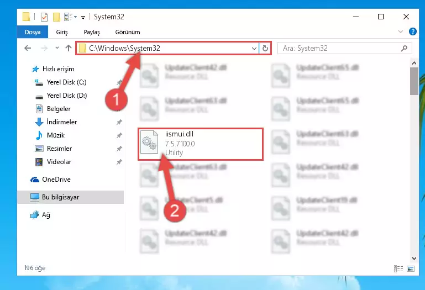Open the Görünüm ribbon tab
Screen dimensions: 425x290
click(128, 32)
